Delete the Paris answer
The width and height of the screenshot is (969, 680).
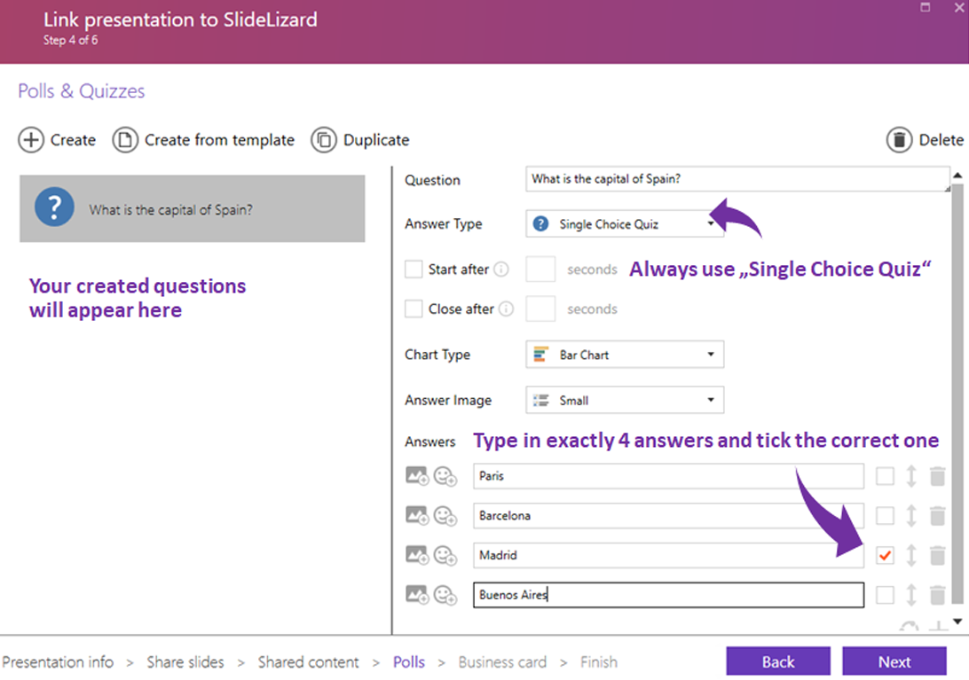point(937,476)
